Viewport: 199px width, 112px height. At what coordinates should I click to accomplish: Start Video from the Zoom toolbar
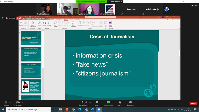[x=18, y=103]
